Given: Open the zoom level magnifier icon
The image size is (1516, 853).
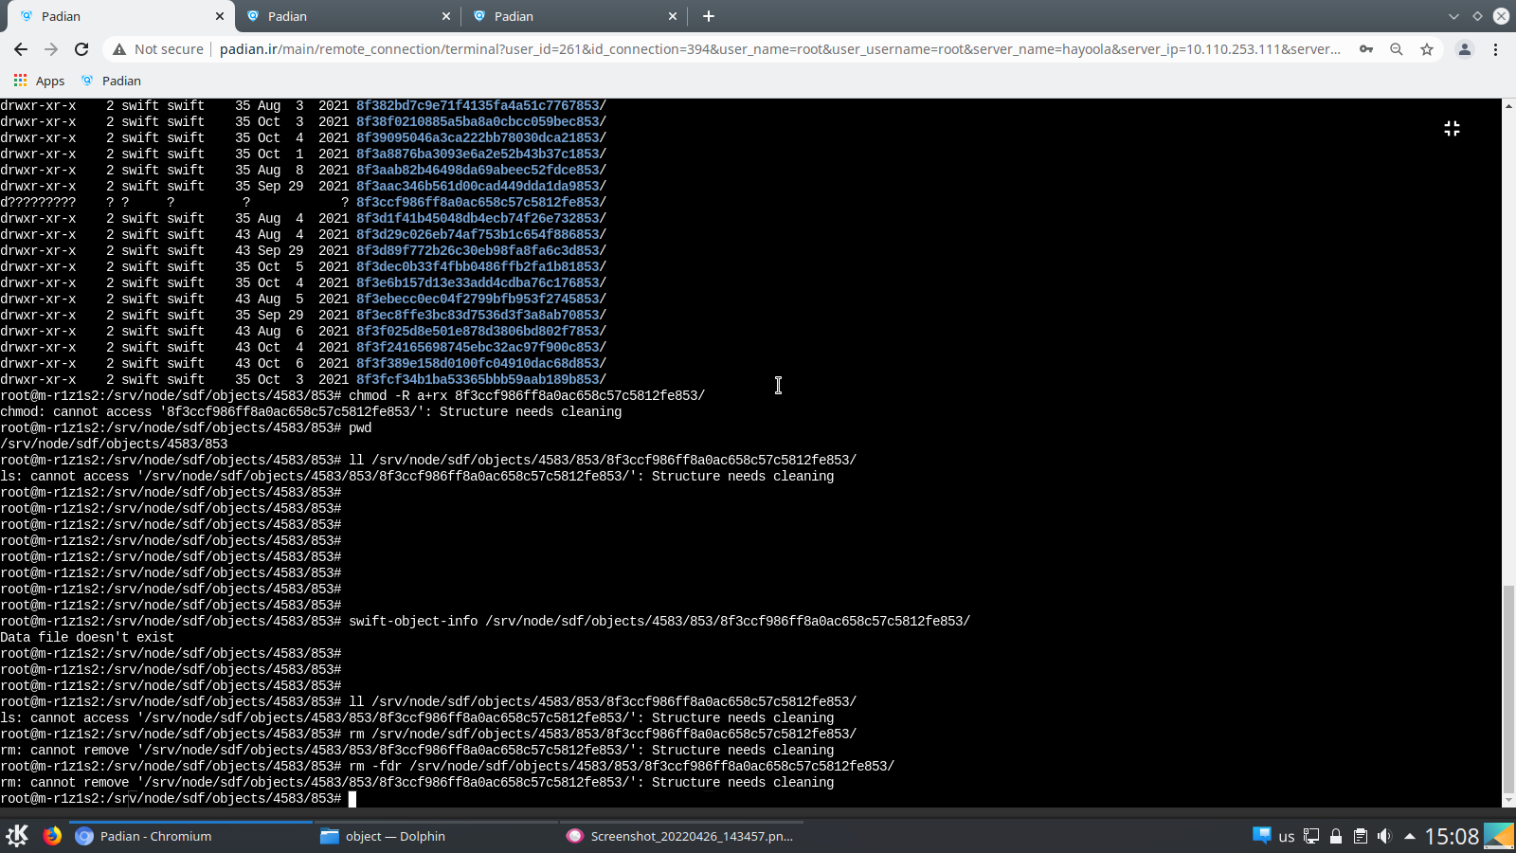Looking at the screenshot, I should pos(1396,49).
